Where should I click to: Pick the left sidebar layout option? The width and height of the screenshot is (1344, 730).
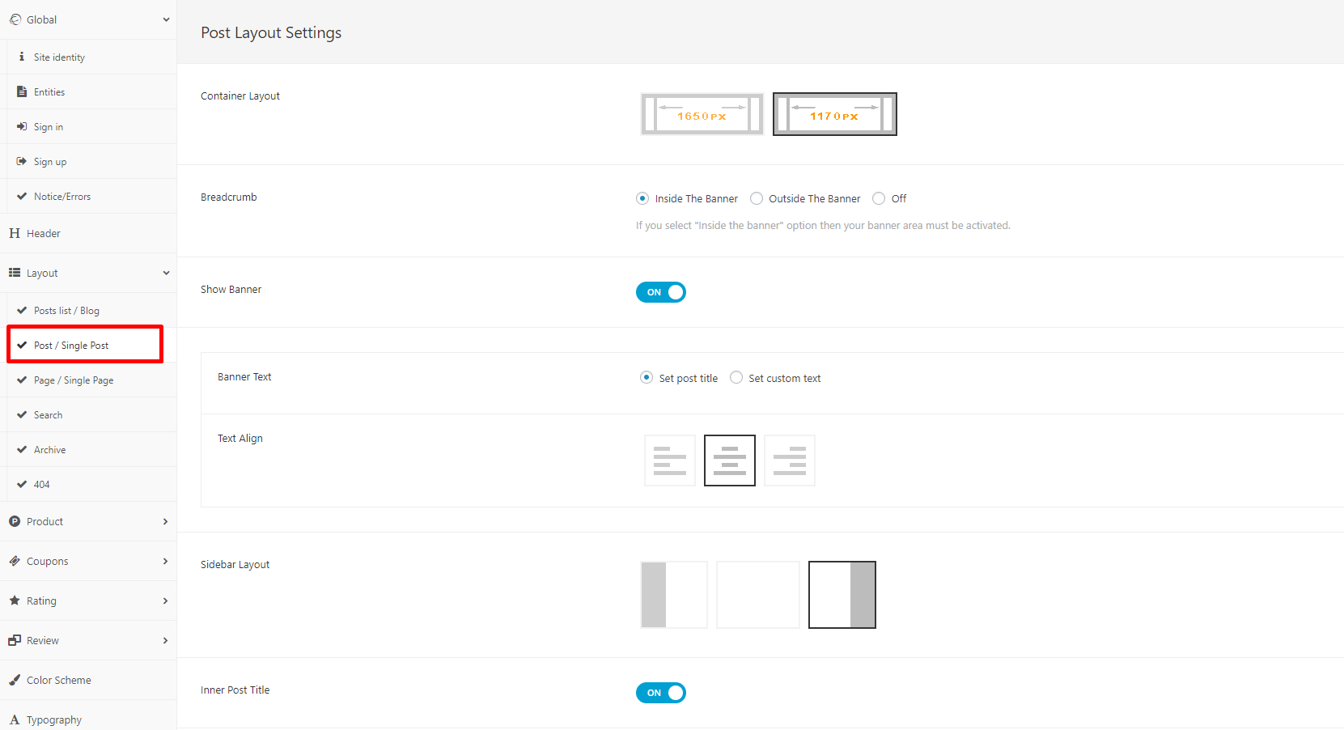point(673,595)
